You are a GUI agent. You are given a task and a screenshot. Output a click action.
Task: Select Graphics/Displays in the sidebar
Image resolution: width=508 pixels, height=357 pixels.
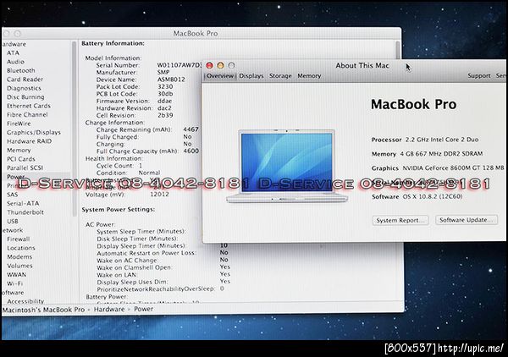click(34, 132)
